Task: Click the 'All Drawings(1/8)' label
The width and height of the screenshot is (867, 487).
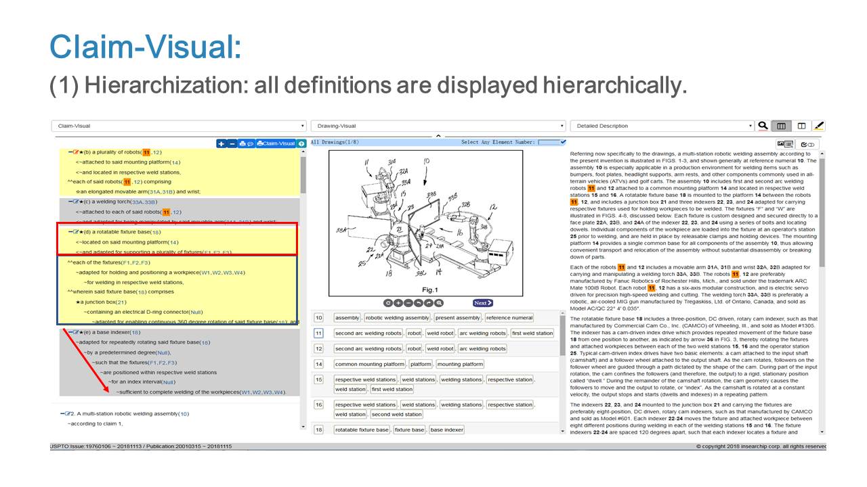Action: point(333,142)
